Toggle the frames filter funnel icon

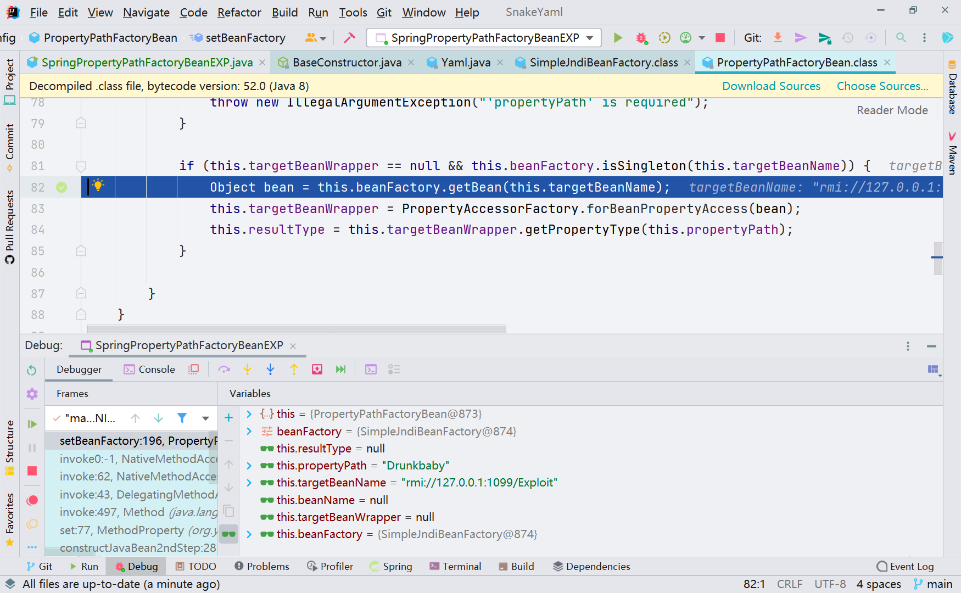tap(182, 418)
